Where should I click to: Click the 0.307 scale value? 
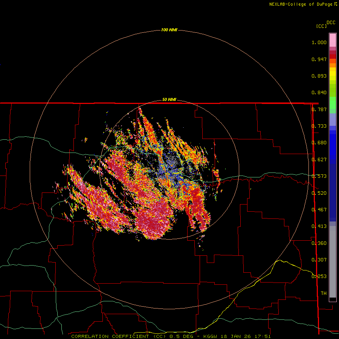pos(319,260)
